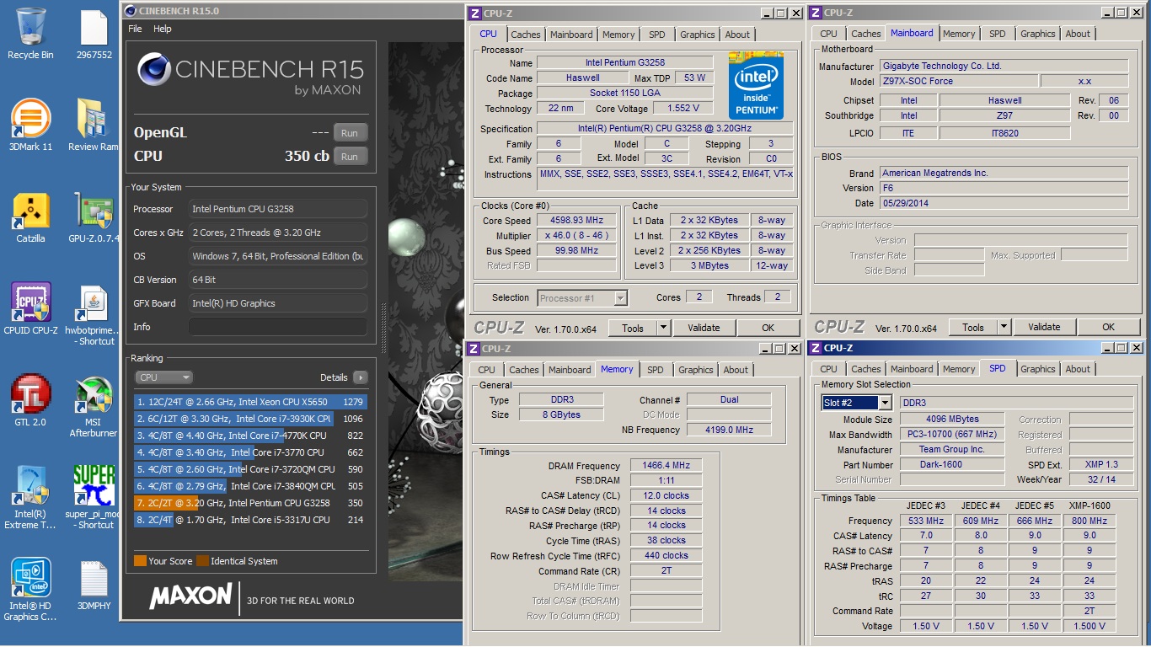
Task: Click the CPU-Z icon in SPD window title bar
Action: click(815, 348)
